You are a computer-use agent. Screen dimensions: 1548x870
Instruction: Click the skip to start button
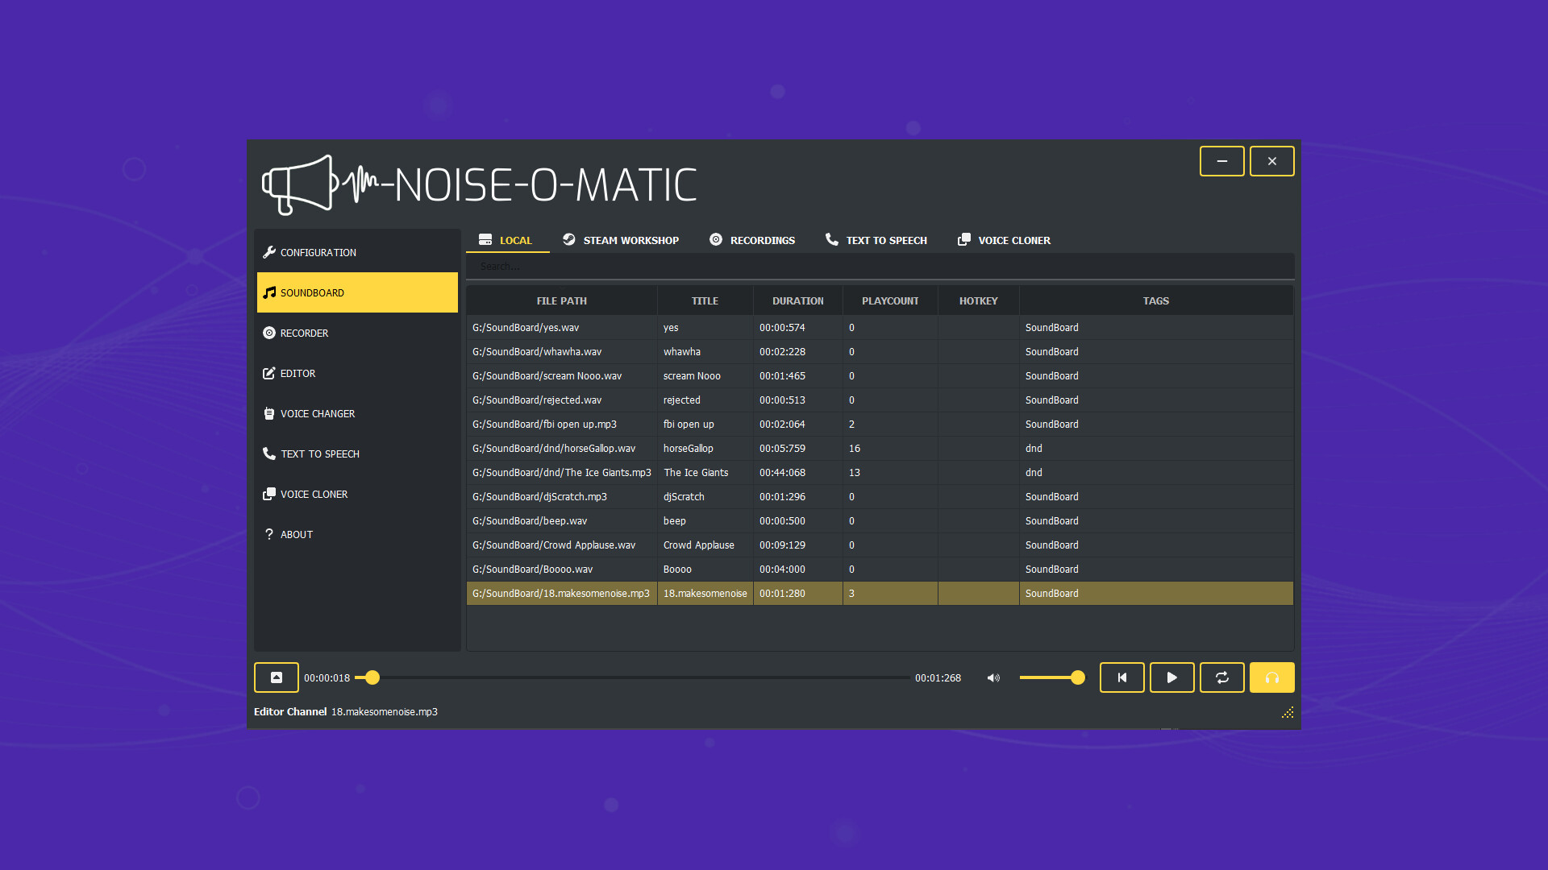[x=1122, y=677]
